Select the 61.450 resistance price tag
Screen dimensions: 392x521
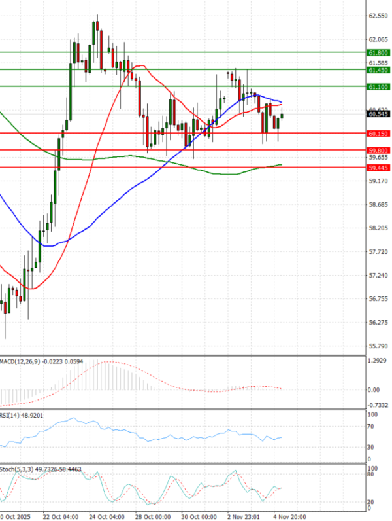click(x=378, y=69)
